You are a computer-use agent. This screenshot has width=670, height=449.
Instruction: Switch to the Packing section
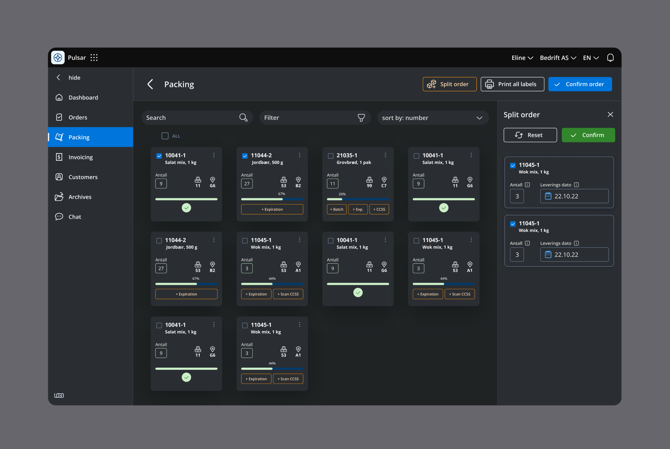79,137
